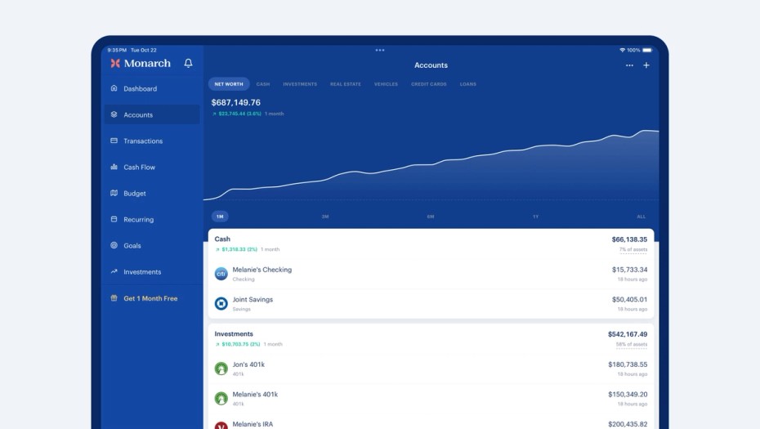Viewport: 760px width, 429px height.
Task: Click the gift icon for free month
Action: tap(114, 298)
